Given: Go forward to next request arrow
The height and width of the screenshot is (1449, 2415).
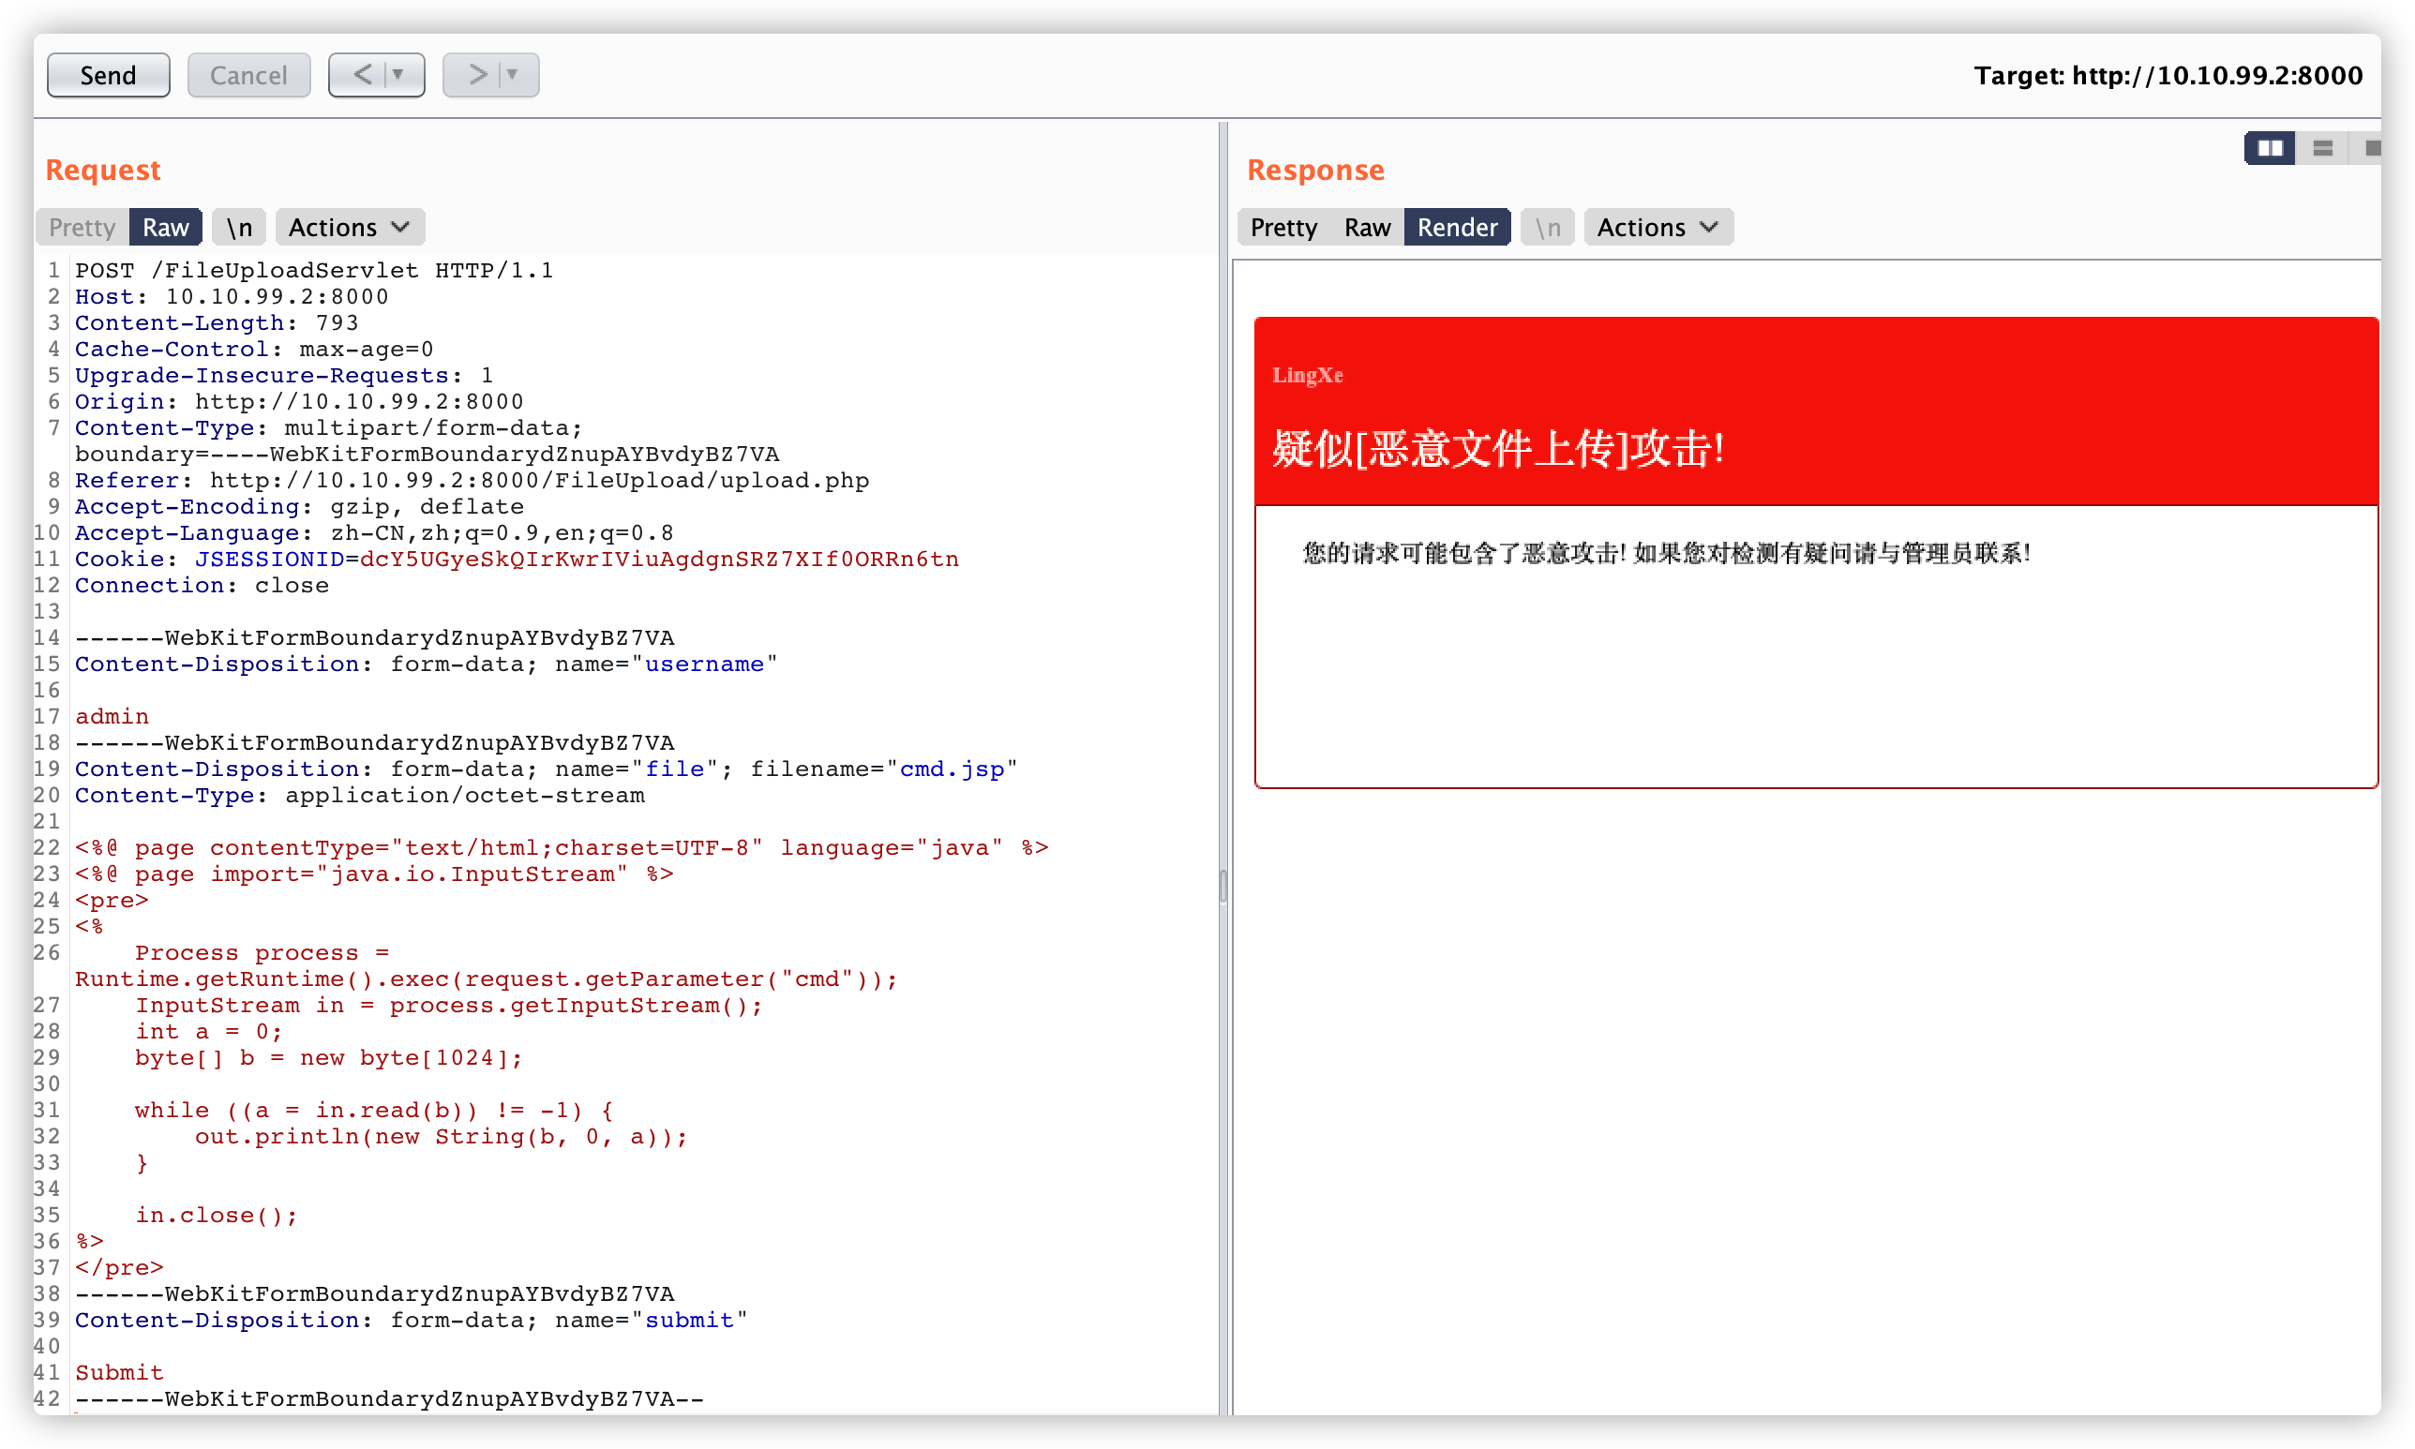Looking at the screenshot, I should [477, 75].
